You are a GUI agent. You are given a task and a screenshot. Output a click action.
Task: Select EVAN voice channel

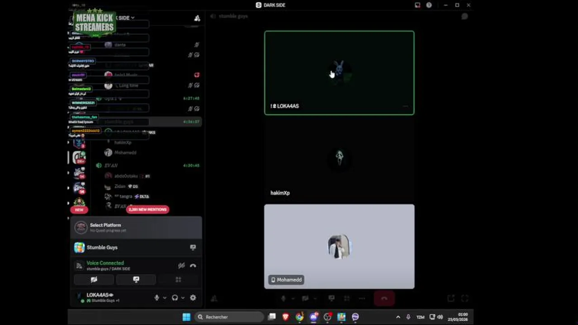[x=111, y=166]
